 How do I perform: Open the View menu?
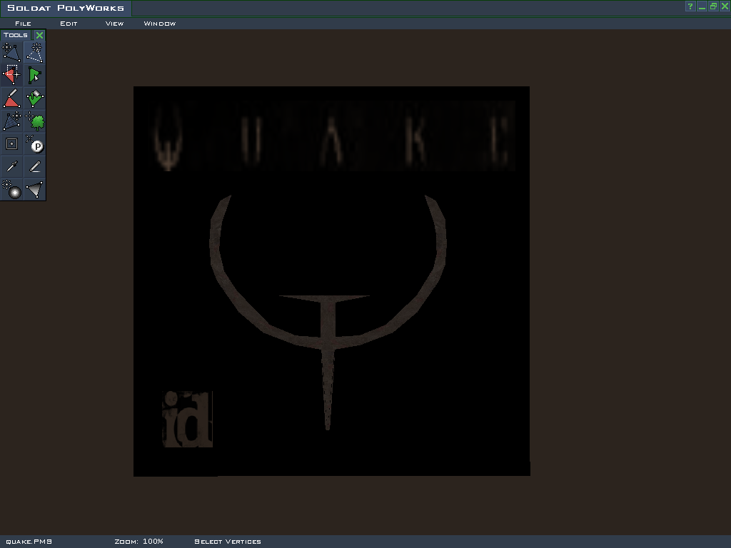coord(114,24)
